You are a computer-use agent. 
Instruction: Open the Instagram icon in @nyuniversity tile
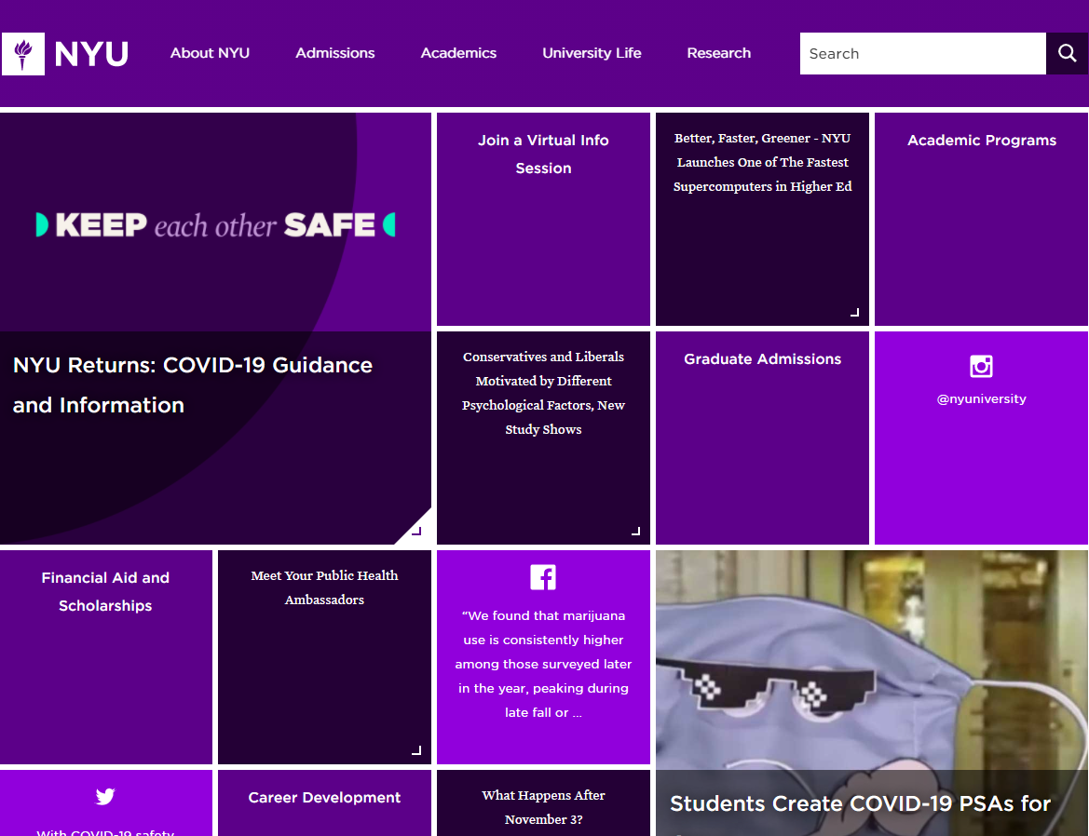pos(981,366)
